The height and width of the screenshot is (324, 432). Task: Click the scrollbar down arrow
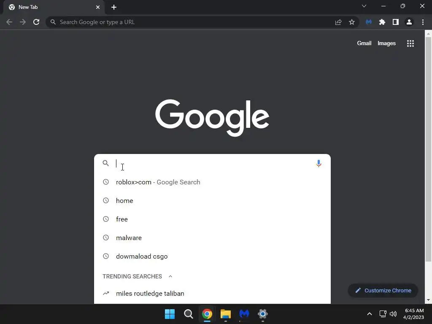(428, 300)
